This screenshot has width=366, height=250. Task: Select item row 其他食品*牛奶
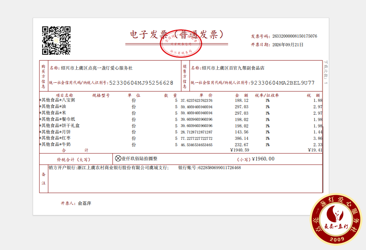pyautogui.click(x=181, y=144)
